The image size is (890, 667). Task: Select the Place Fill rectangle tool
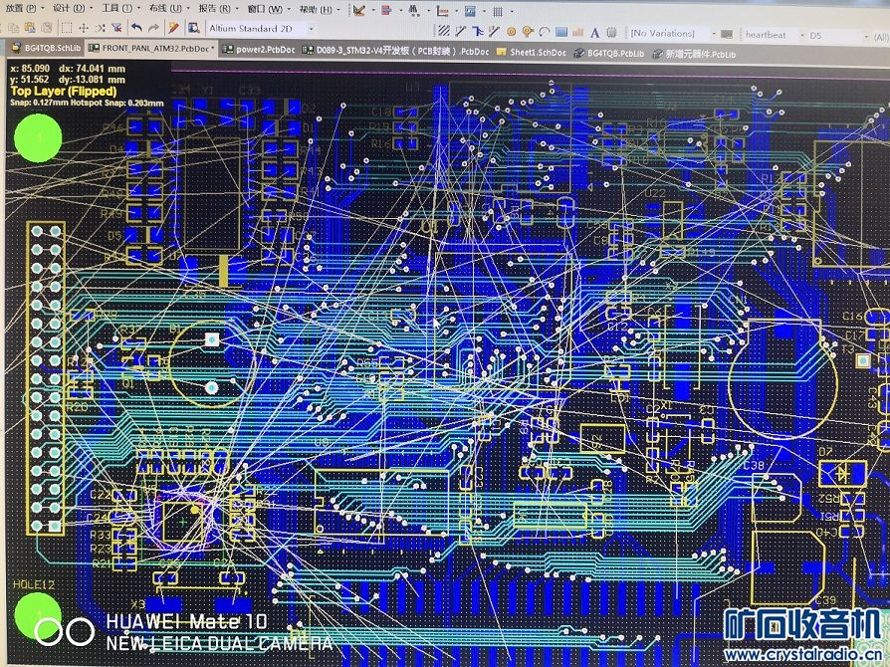(561, 33)
